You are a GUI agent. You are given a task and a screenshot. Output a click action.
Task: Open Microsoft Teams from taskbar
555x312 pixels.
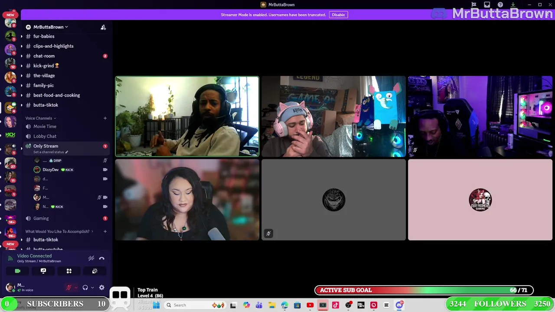[x=259, y=305]
